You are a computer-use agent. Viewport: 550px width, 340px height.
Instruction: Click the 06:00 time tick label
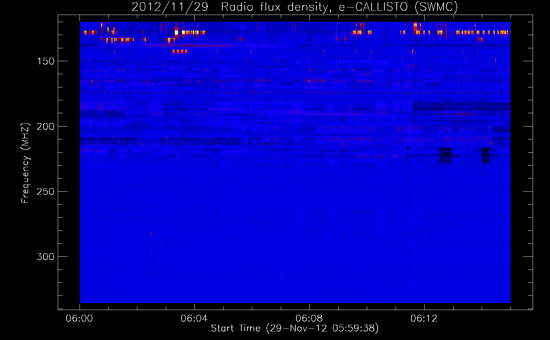(x=79, y=318)
